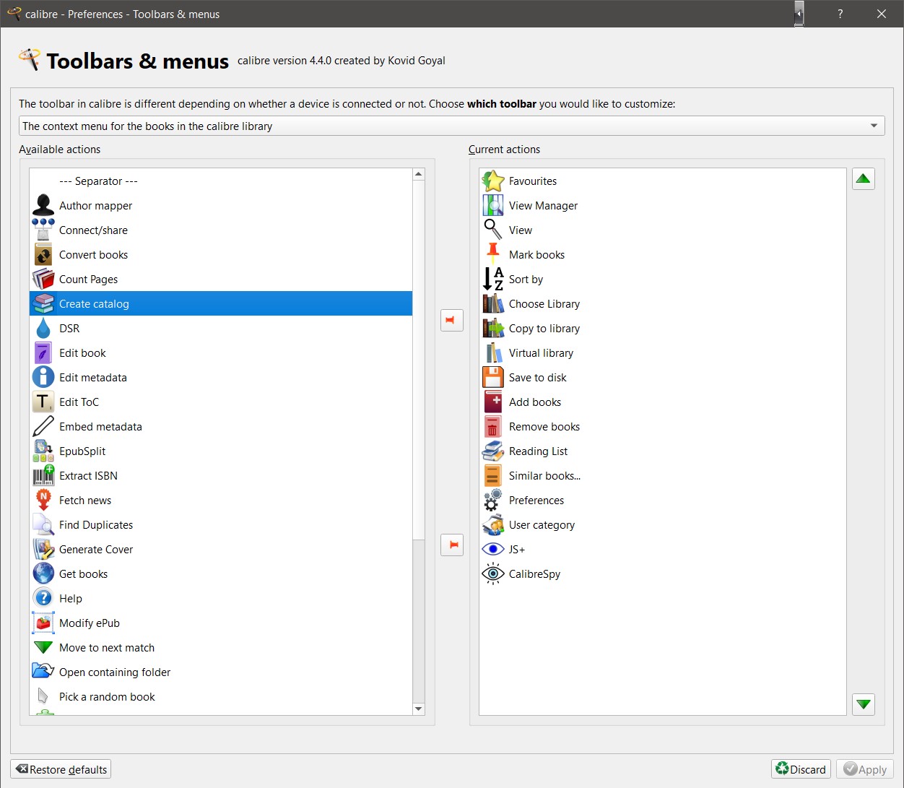Viewport: 904px width, 788px height.
Task: Select the Embed metadata pencil icon
Action: point(43,426)
